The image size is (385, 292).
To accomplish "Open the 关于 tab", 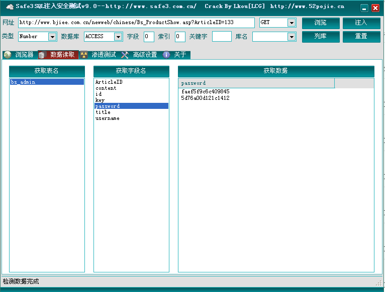I will click(x=175, y=55).
